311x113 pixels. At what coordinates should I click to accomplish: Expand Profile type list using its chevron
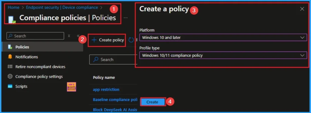(x=302, y=55)
